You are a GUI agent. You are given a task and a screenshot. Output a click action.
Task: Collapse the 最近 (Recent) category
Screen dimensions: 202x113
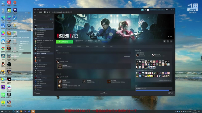pyautogui.click(x=34, y=25)
